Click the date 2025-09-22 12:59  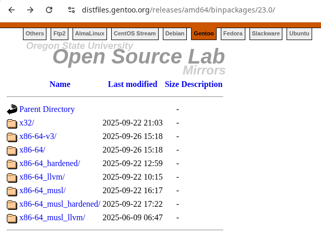click(x=133, y=163)
